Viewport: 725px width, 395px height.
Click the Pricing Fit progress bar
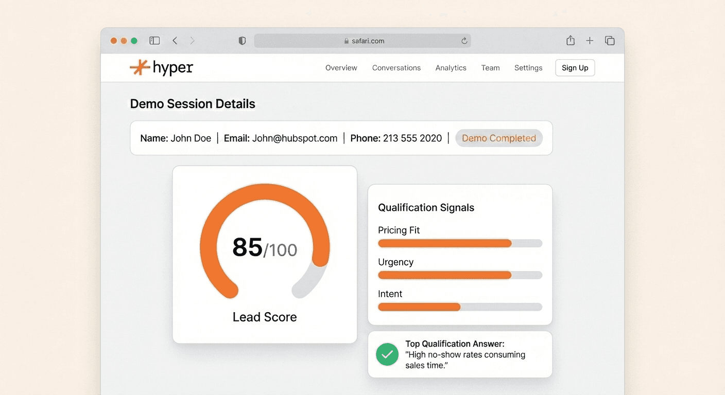pyautogui.click(x=460, y=243)
